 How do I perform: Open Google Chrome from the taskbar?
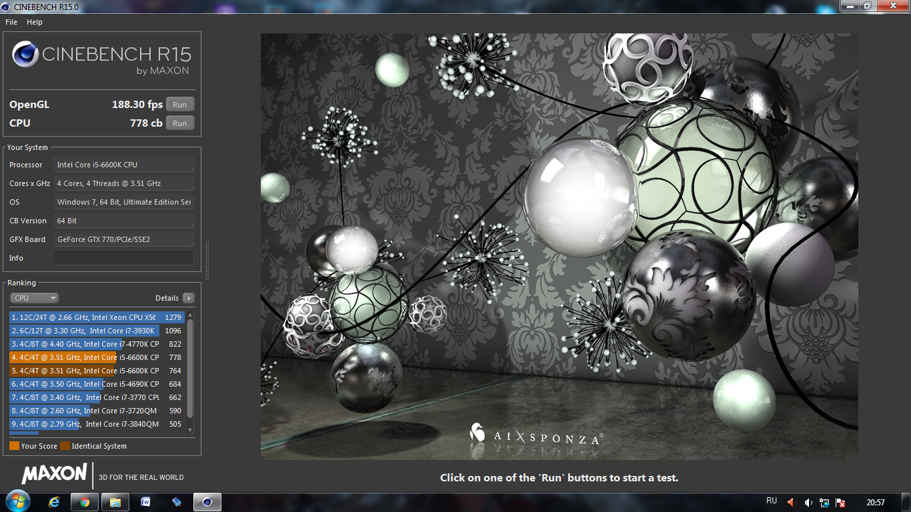[x=85, y=502]
